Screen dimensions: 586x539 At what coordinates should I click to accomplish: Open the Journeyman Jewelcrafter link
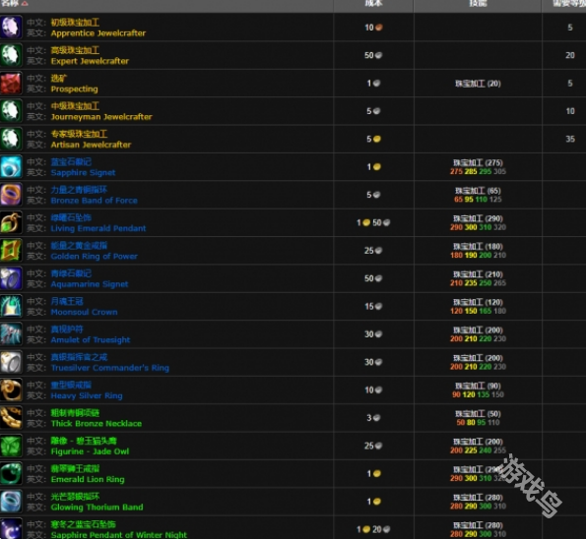[101, 117]
